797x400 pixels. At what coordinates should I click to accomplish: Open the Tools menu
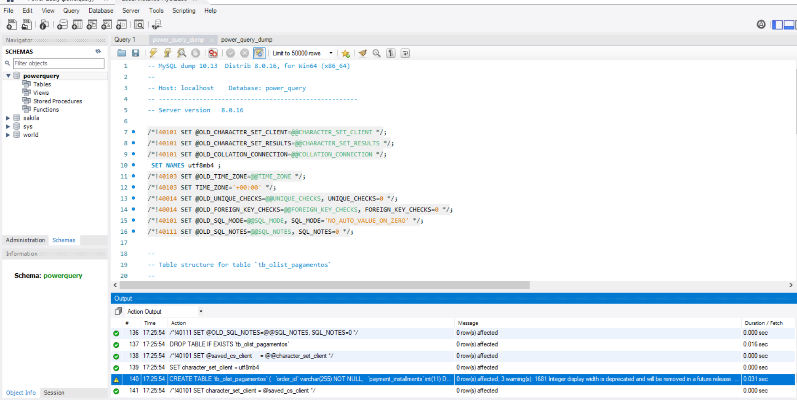[156, 11]
